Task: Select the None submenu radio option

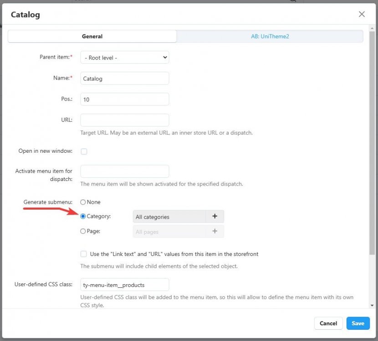Action: point(83,202)
